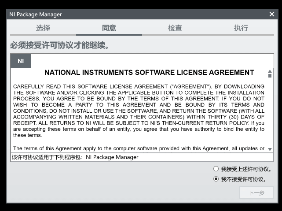Select the 同意 step tab

coord(109,28)
